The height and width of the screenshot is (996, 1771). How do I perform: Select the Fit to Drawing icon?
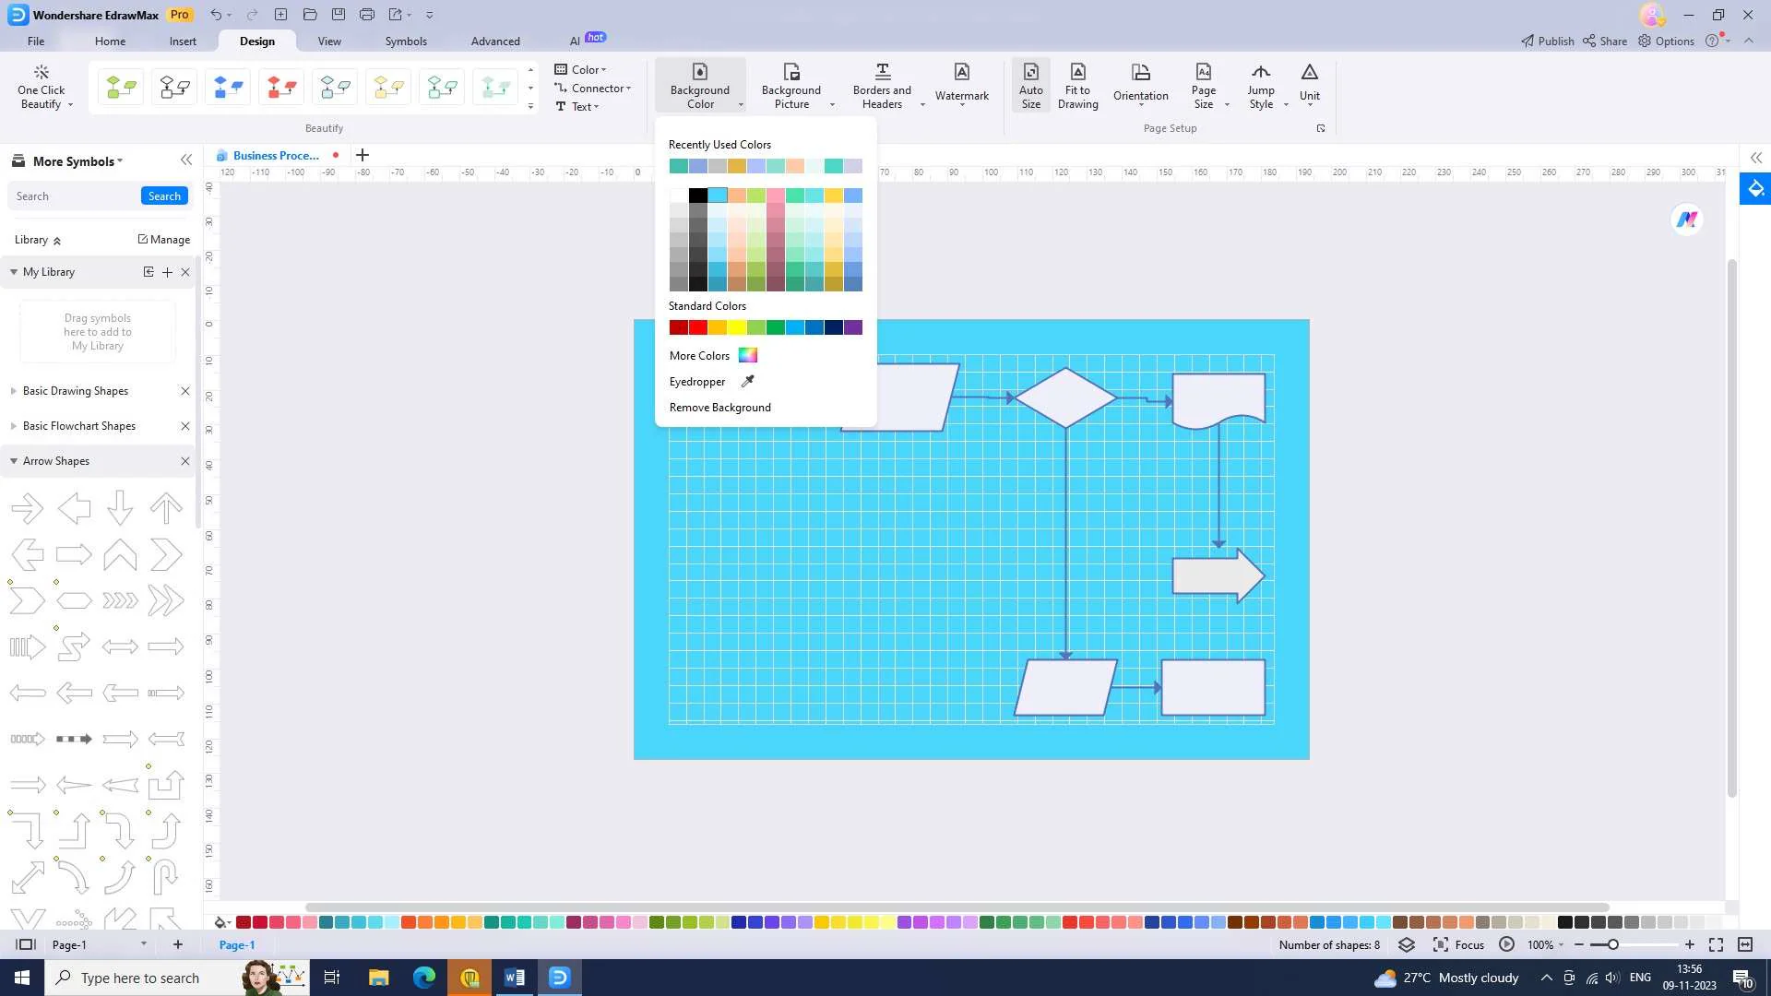point(1076,83)
